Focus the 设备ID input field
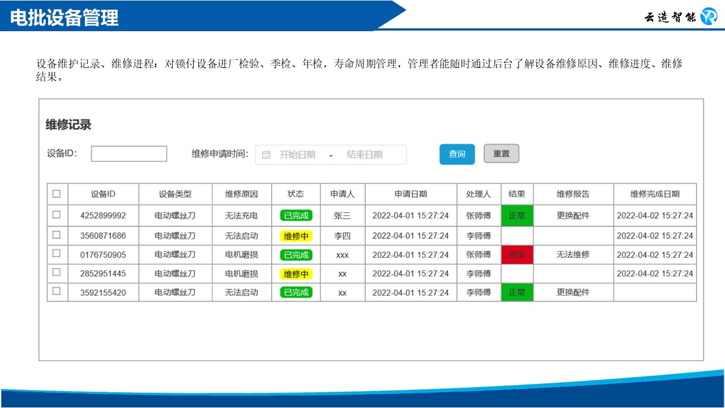The image size is (725, 408). [x=129, y=154]
